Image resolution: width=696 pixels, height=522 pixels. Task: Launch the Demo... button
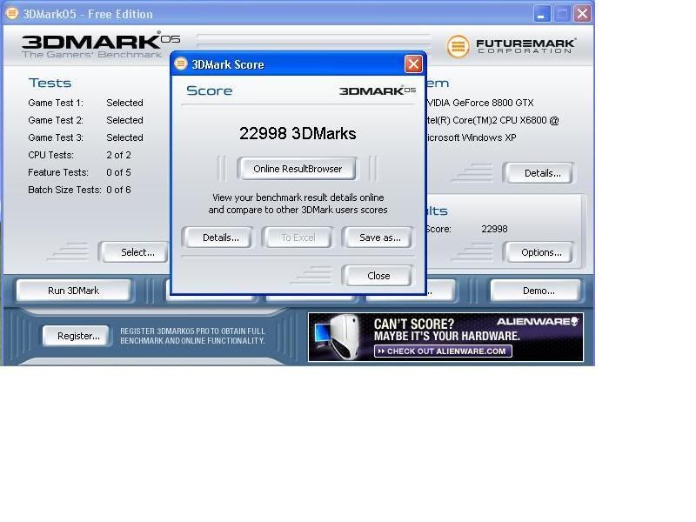(538, 291)
